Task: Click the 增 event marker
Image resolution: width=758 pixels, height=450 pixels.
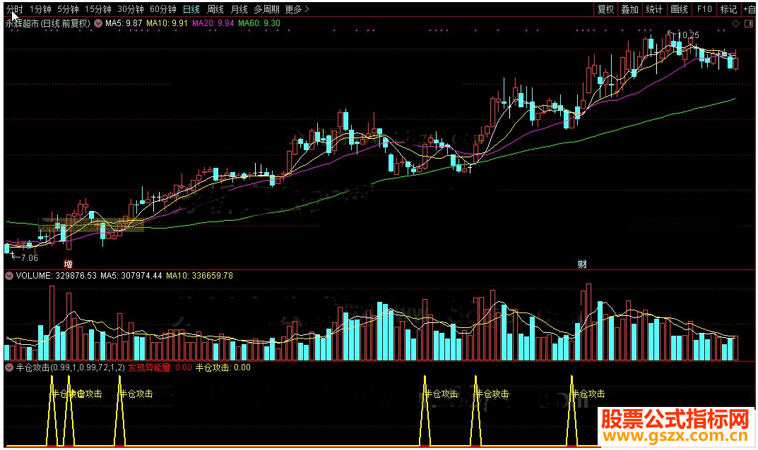Action: (x=68, y=264)
